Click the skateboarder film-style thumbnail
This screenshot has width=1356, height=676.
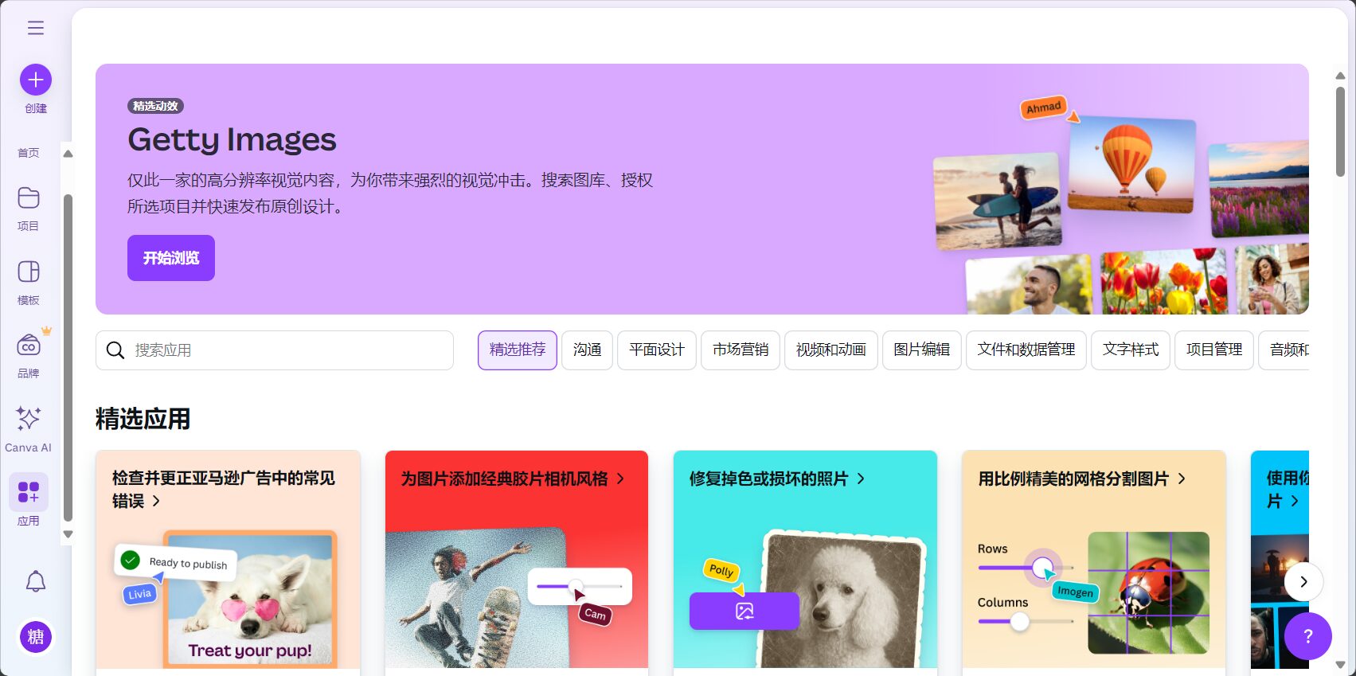tap(476, 599)
